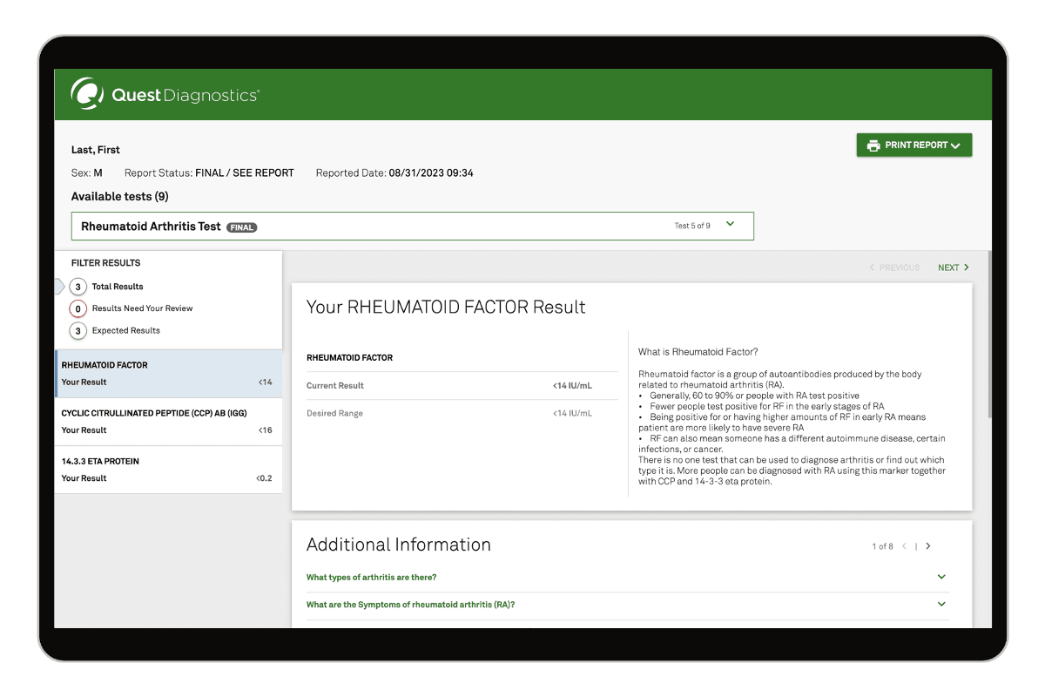Select the Rheumatoid Factor result item
The height and width of the screenshot is (697, 1045).
pyautogui.click(x=167, y=374)
